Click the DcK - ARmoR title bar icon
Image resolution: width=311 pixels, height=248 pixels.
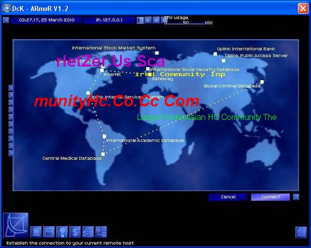point(7,9)
